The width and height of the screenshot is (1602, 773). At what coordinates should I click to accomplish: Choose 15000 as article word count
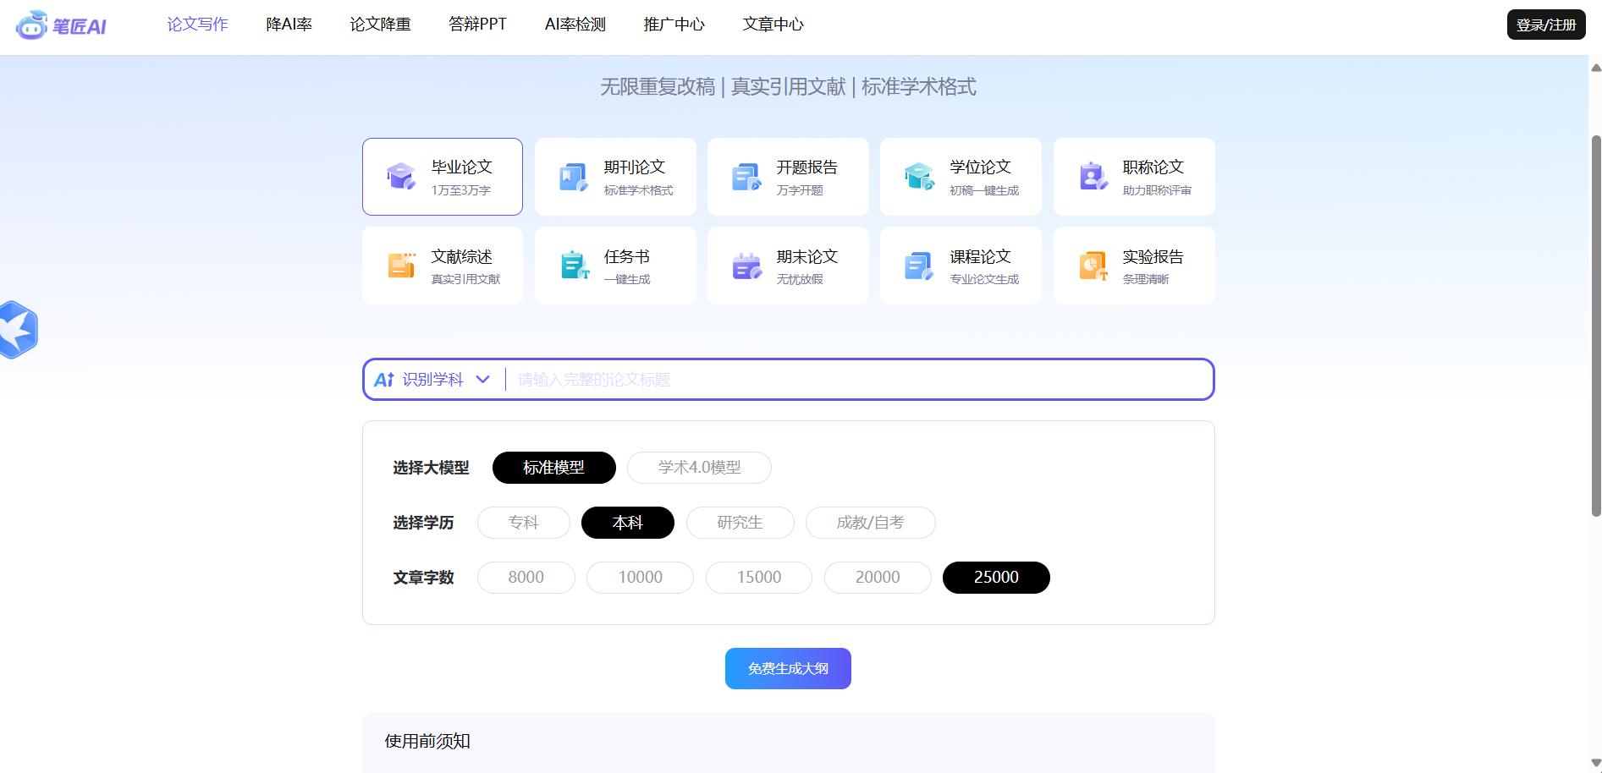(758, 578)
